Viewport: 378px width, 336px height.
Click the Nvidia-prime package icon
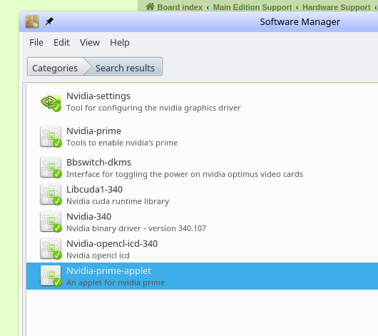coord(51,136)
